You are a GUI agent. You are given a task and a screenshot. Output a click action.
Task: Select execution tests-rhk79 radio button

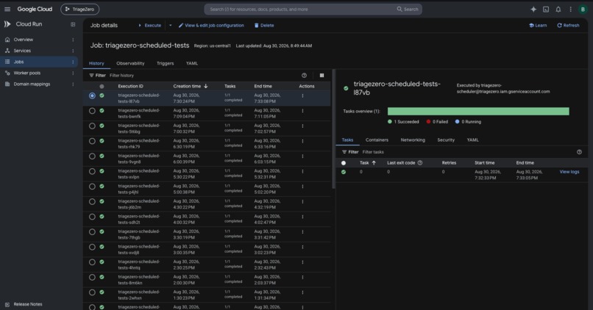click(92, 141)
